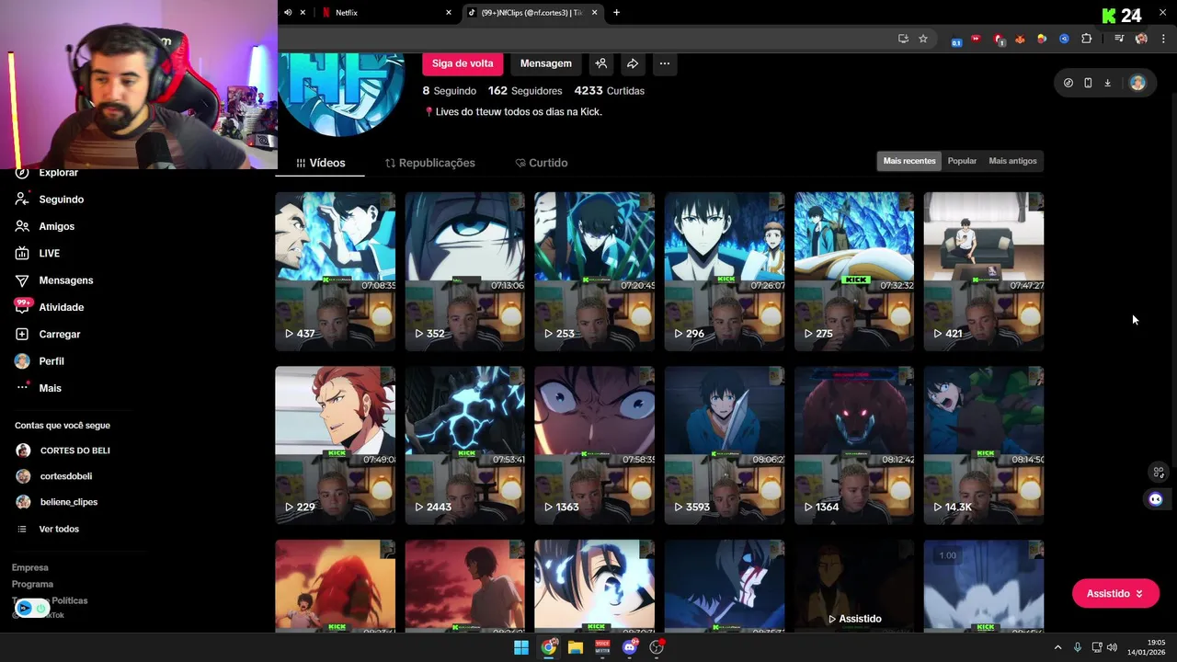Open the phone icon in floating toolbar
Image resolution: width=1177 pixels, height=662 pixels.
coord(1088,83)
